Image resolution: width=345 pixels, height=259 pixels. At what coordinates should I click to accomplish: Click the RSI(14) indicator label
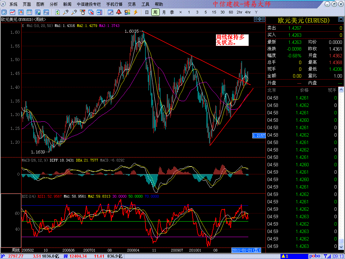(x=29, y=196)
